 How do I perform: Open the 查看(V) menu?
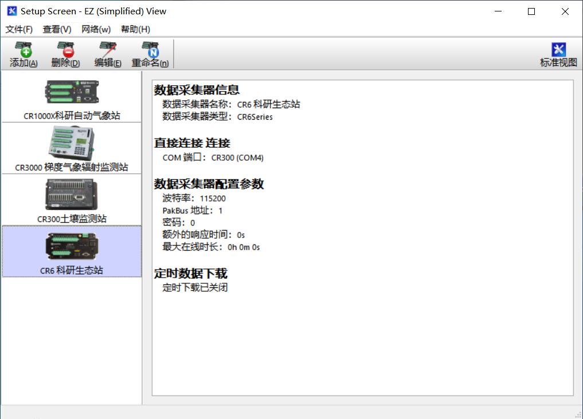pos(57,29)
